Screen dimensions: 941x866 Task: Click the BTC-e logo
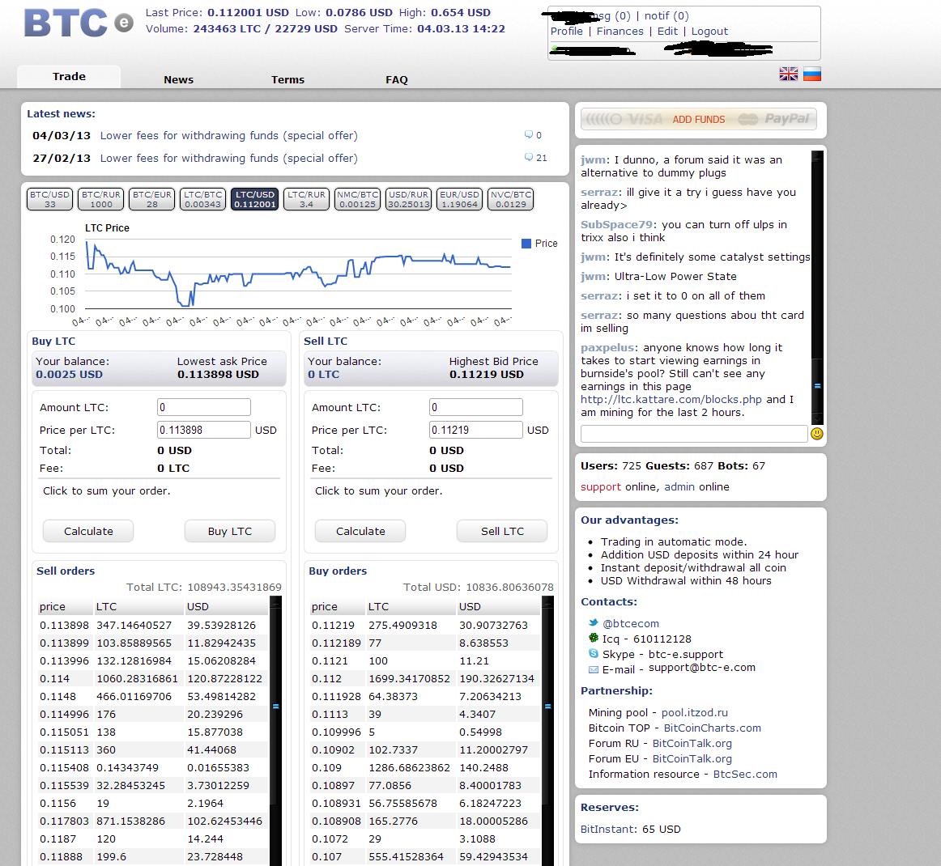(79, 24)
